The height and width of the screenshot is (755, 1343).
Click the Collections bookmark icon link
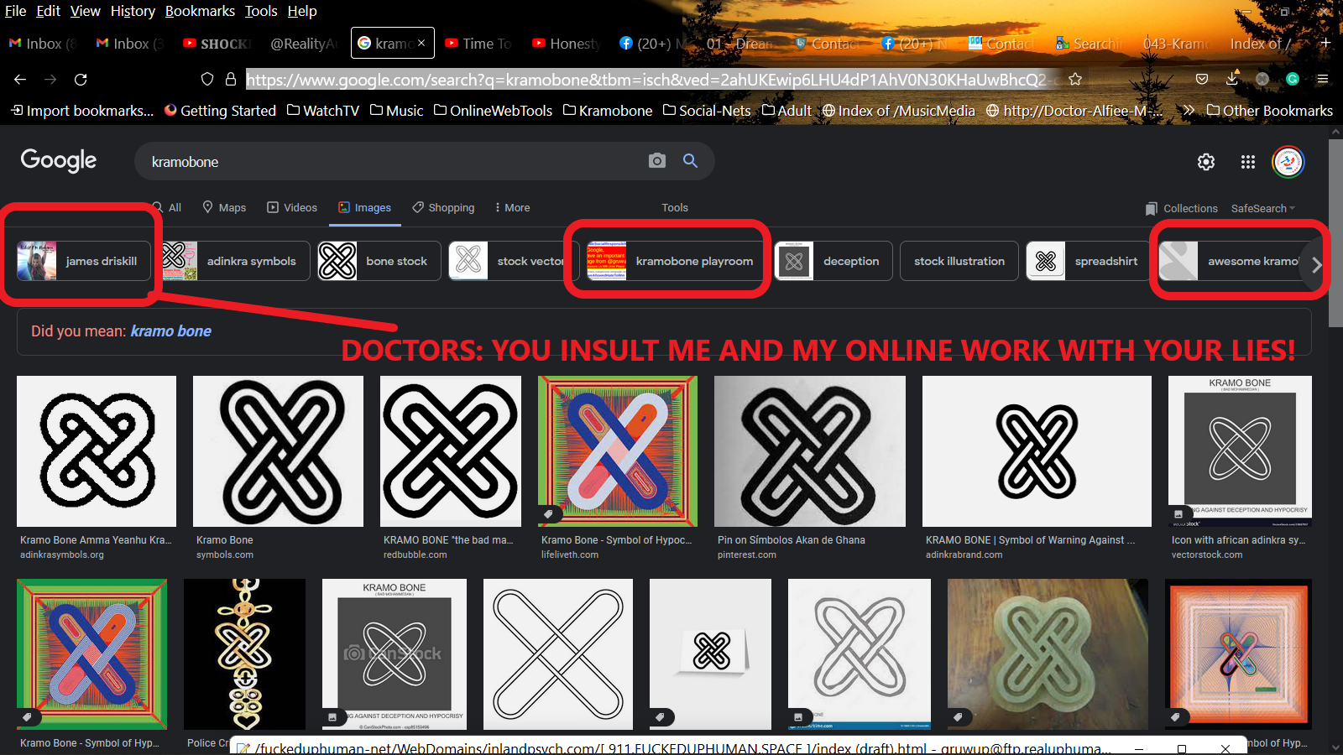[x=1181, y=208]
